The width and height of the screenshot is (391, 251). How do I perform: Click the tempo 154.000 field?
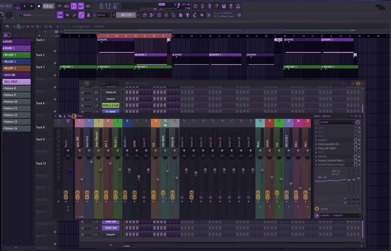click(48, 6)
